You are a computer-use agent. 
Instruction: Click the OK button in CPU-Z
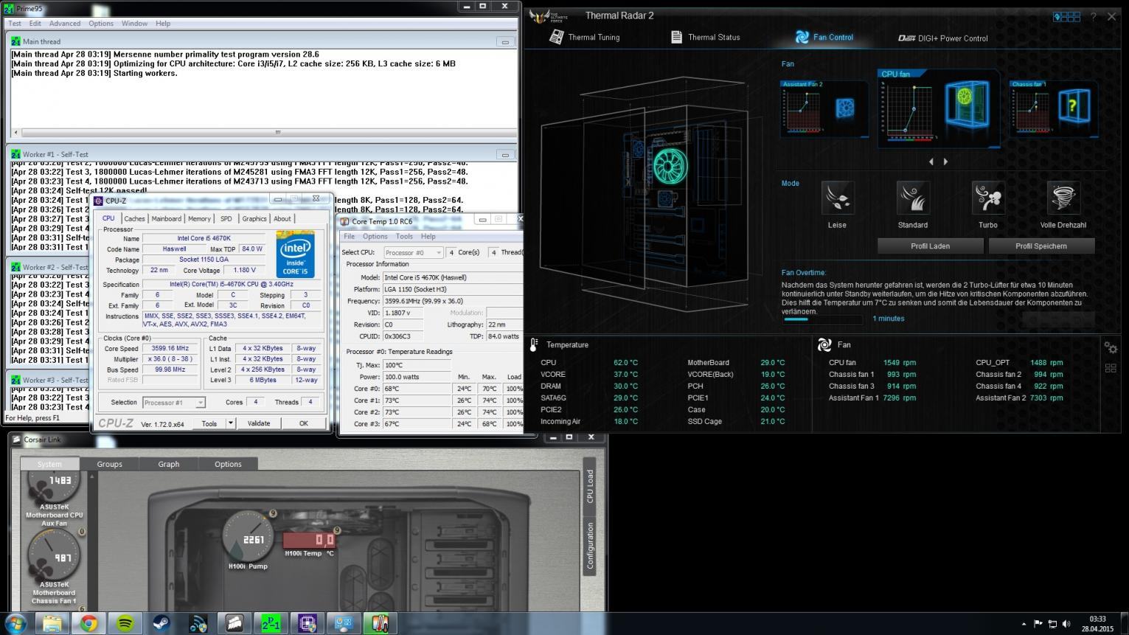point(303,423)
